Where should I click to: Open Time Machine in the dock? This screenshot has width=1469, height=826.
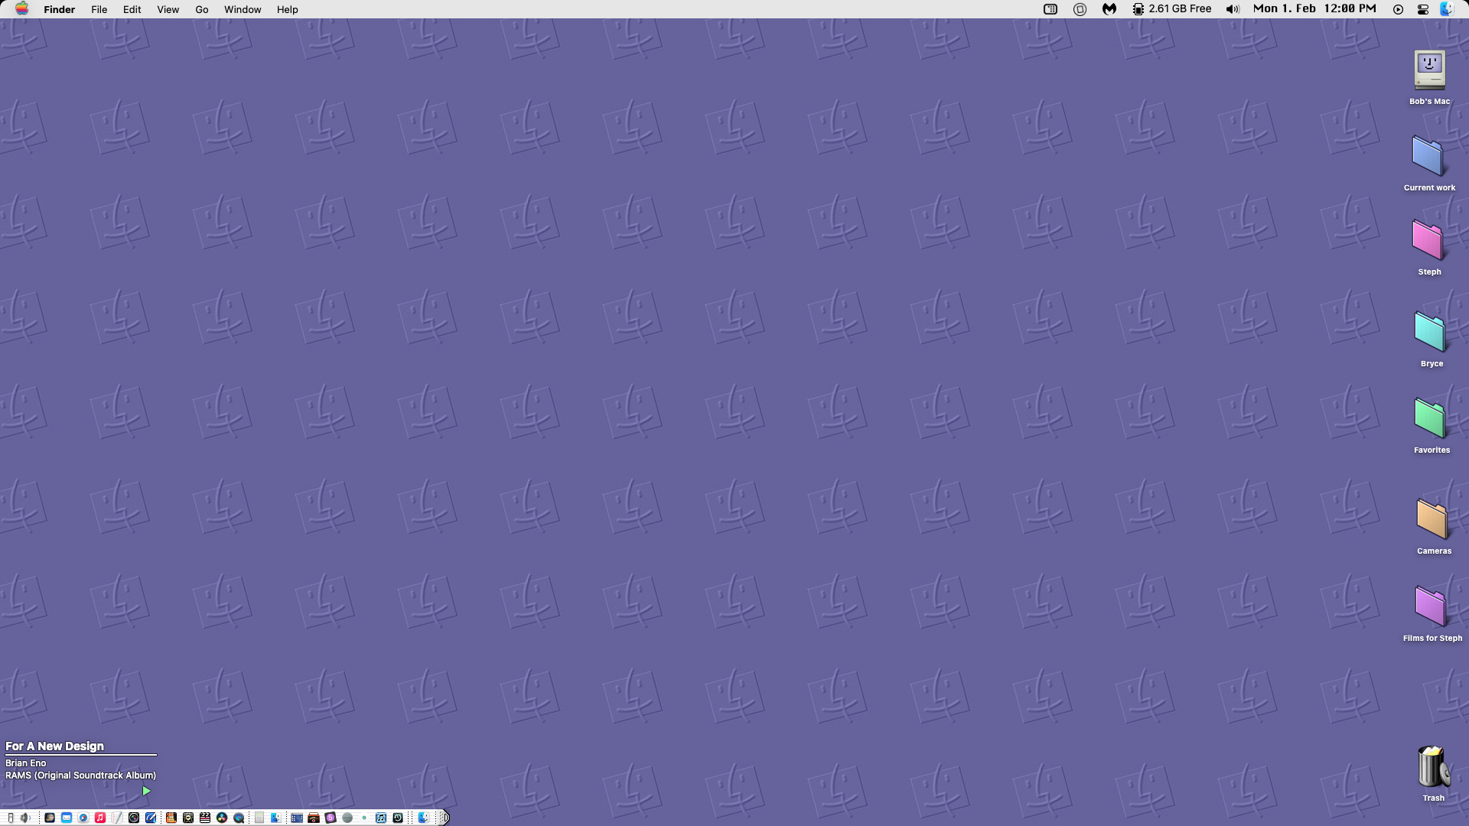(398, 818)
